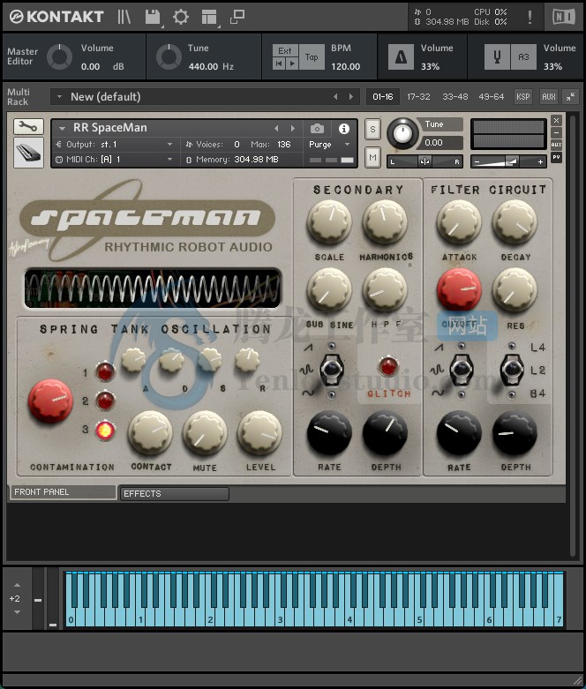Click the PV button on instrument header
The image size is (586, 689).
pos(556,157)
